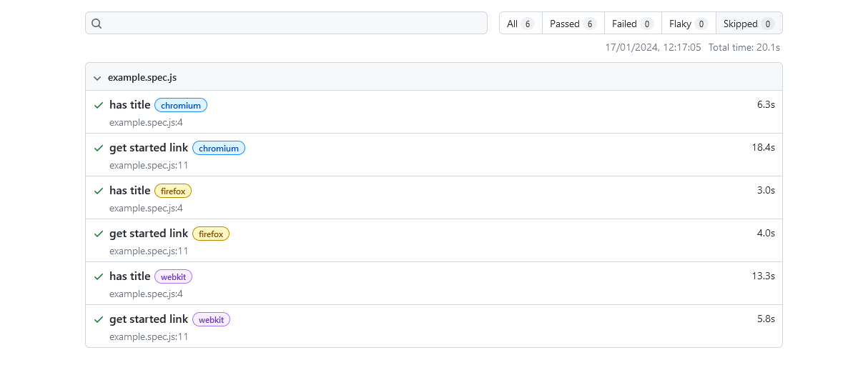Click passed checkmark on webkit 'has title'
The height and width of the screenshot is (390, 868).
tap(99, 276)
